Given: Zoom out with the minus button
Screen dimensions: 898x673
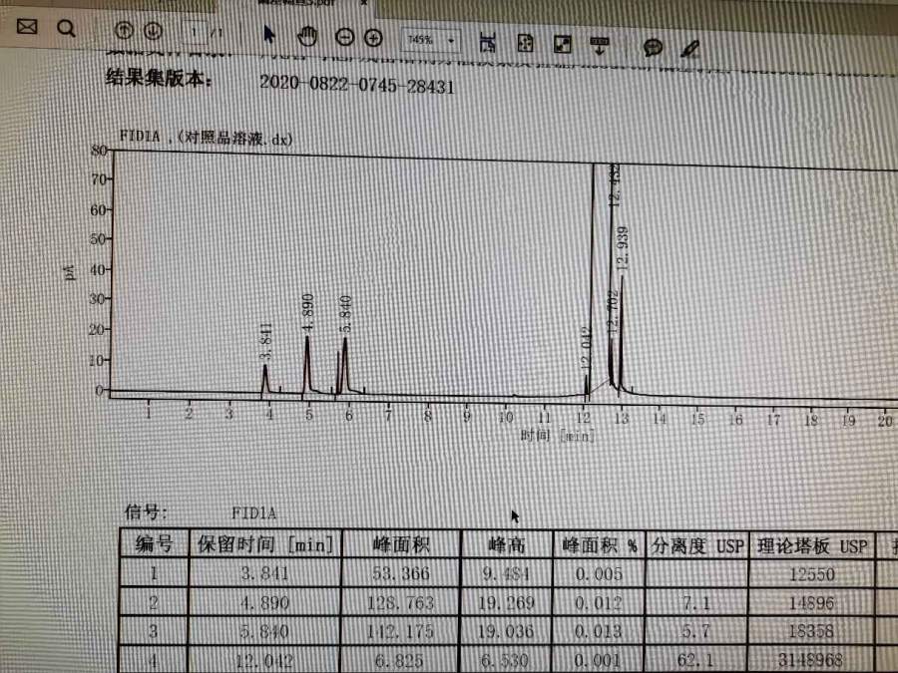Looking at the screenshot, I should click(344, 38).
